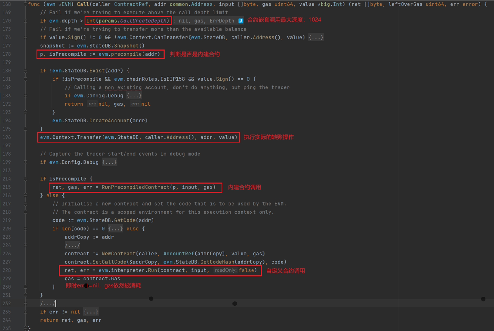The width and height of the screenshot is (494, 331).
Task: Click line number 215 in gutter
Action: click(x=6, y=187)
